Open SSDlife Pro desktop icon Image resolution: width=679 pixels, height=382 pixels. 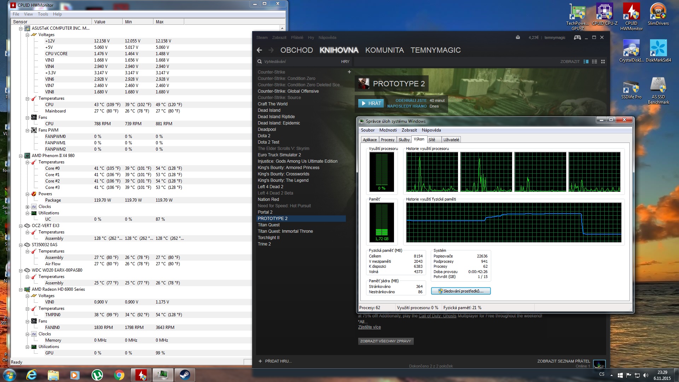(631, 88)
